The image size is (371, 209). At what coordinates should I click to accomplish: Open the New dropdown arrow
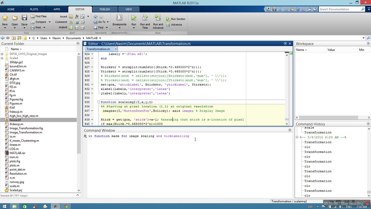coord(5,28)
